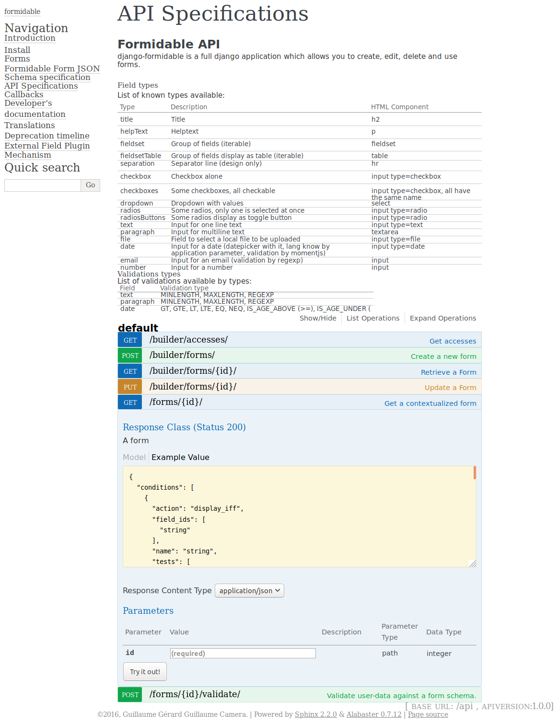Expand the POST /builder/forms/ path

coord(182,355)
